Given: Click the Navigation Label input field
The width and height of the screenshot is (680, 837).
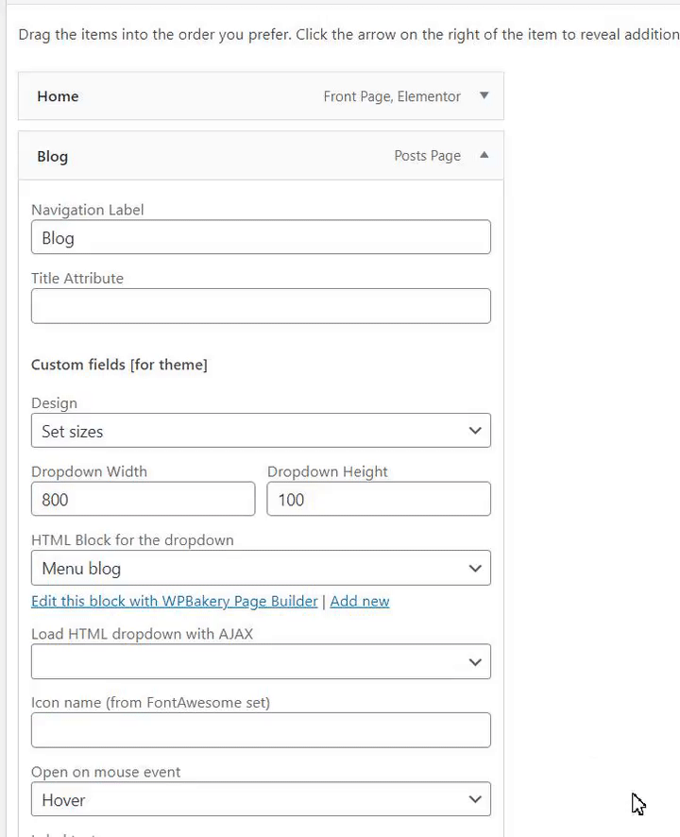Looking at the screenshot, I should pyautogui.click(x=261, y=238).
